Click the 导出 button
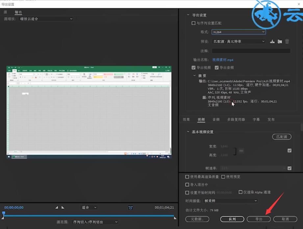The image size is (303, 229). tap(259, 219)
